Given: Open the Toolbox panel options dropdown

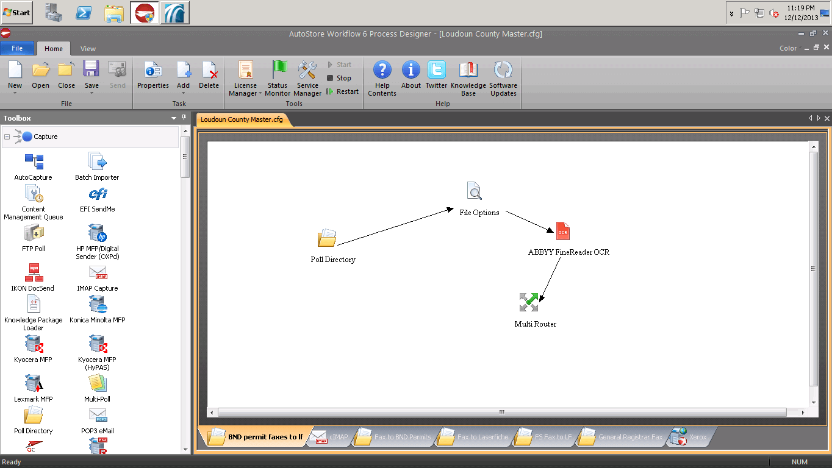Looking at the screenshot, I should (174, 118).
